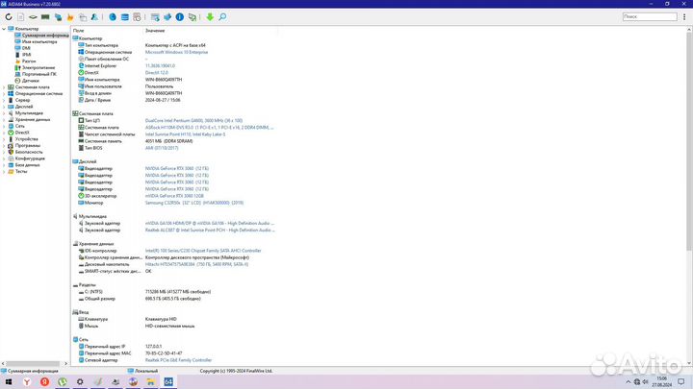The width and height of the screenshot is (693, 389).
Task: Collapse the Компьютер tree node
Action: point(4,29)
